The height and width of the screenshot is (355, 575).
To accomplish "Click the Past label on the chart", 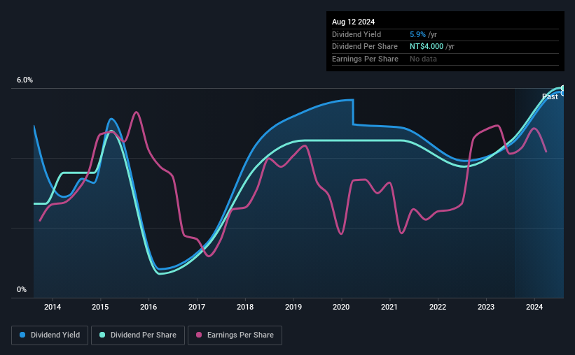I will [x=550, y=96].
